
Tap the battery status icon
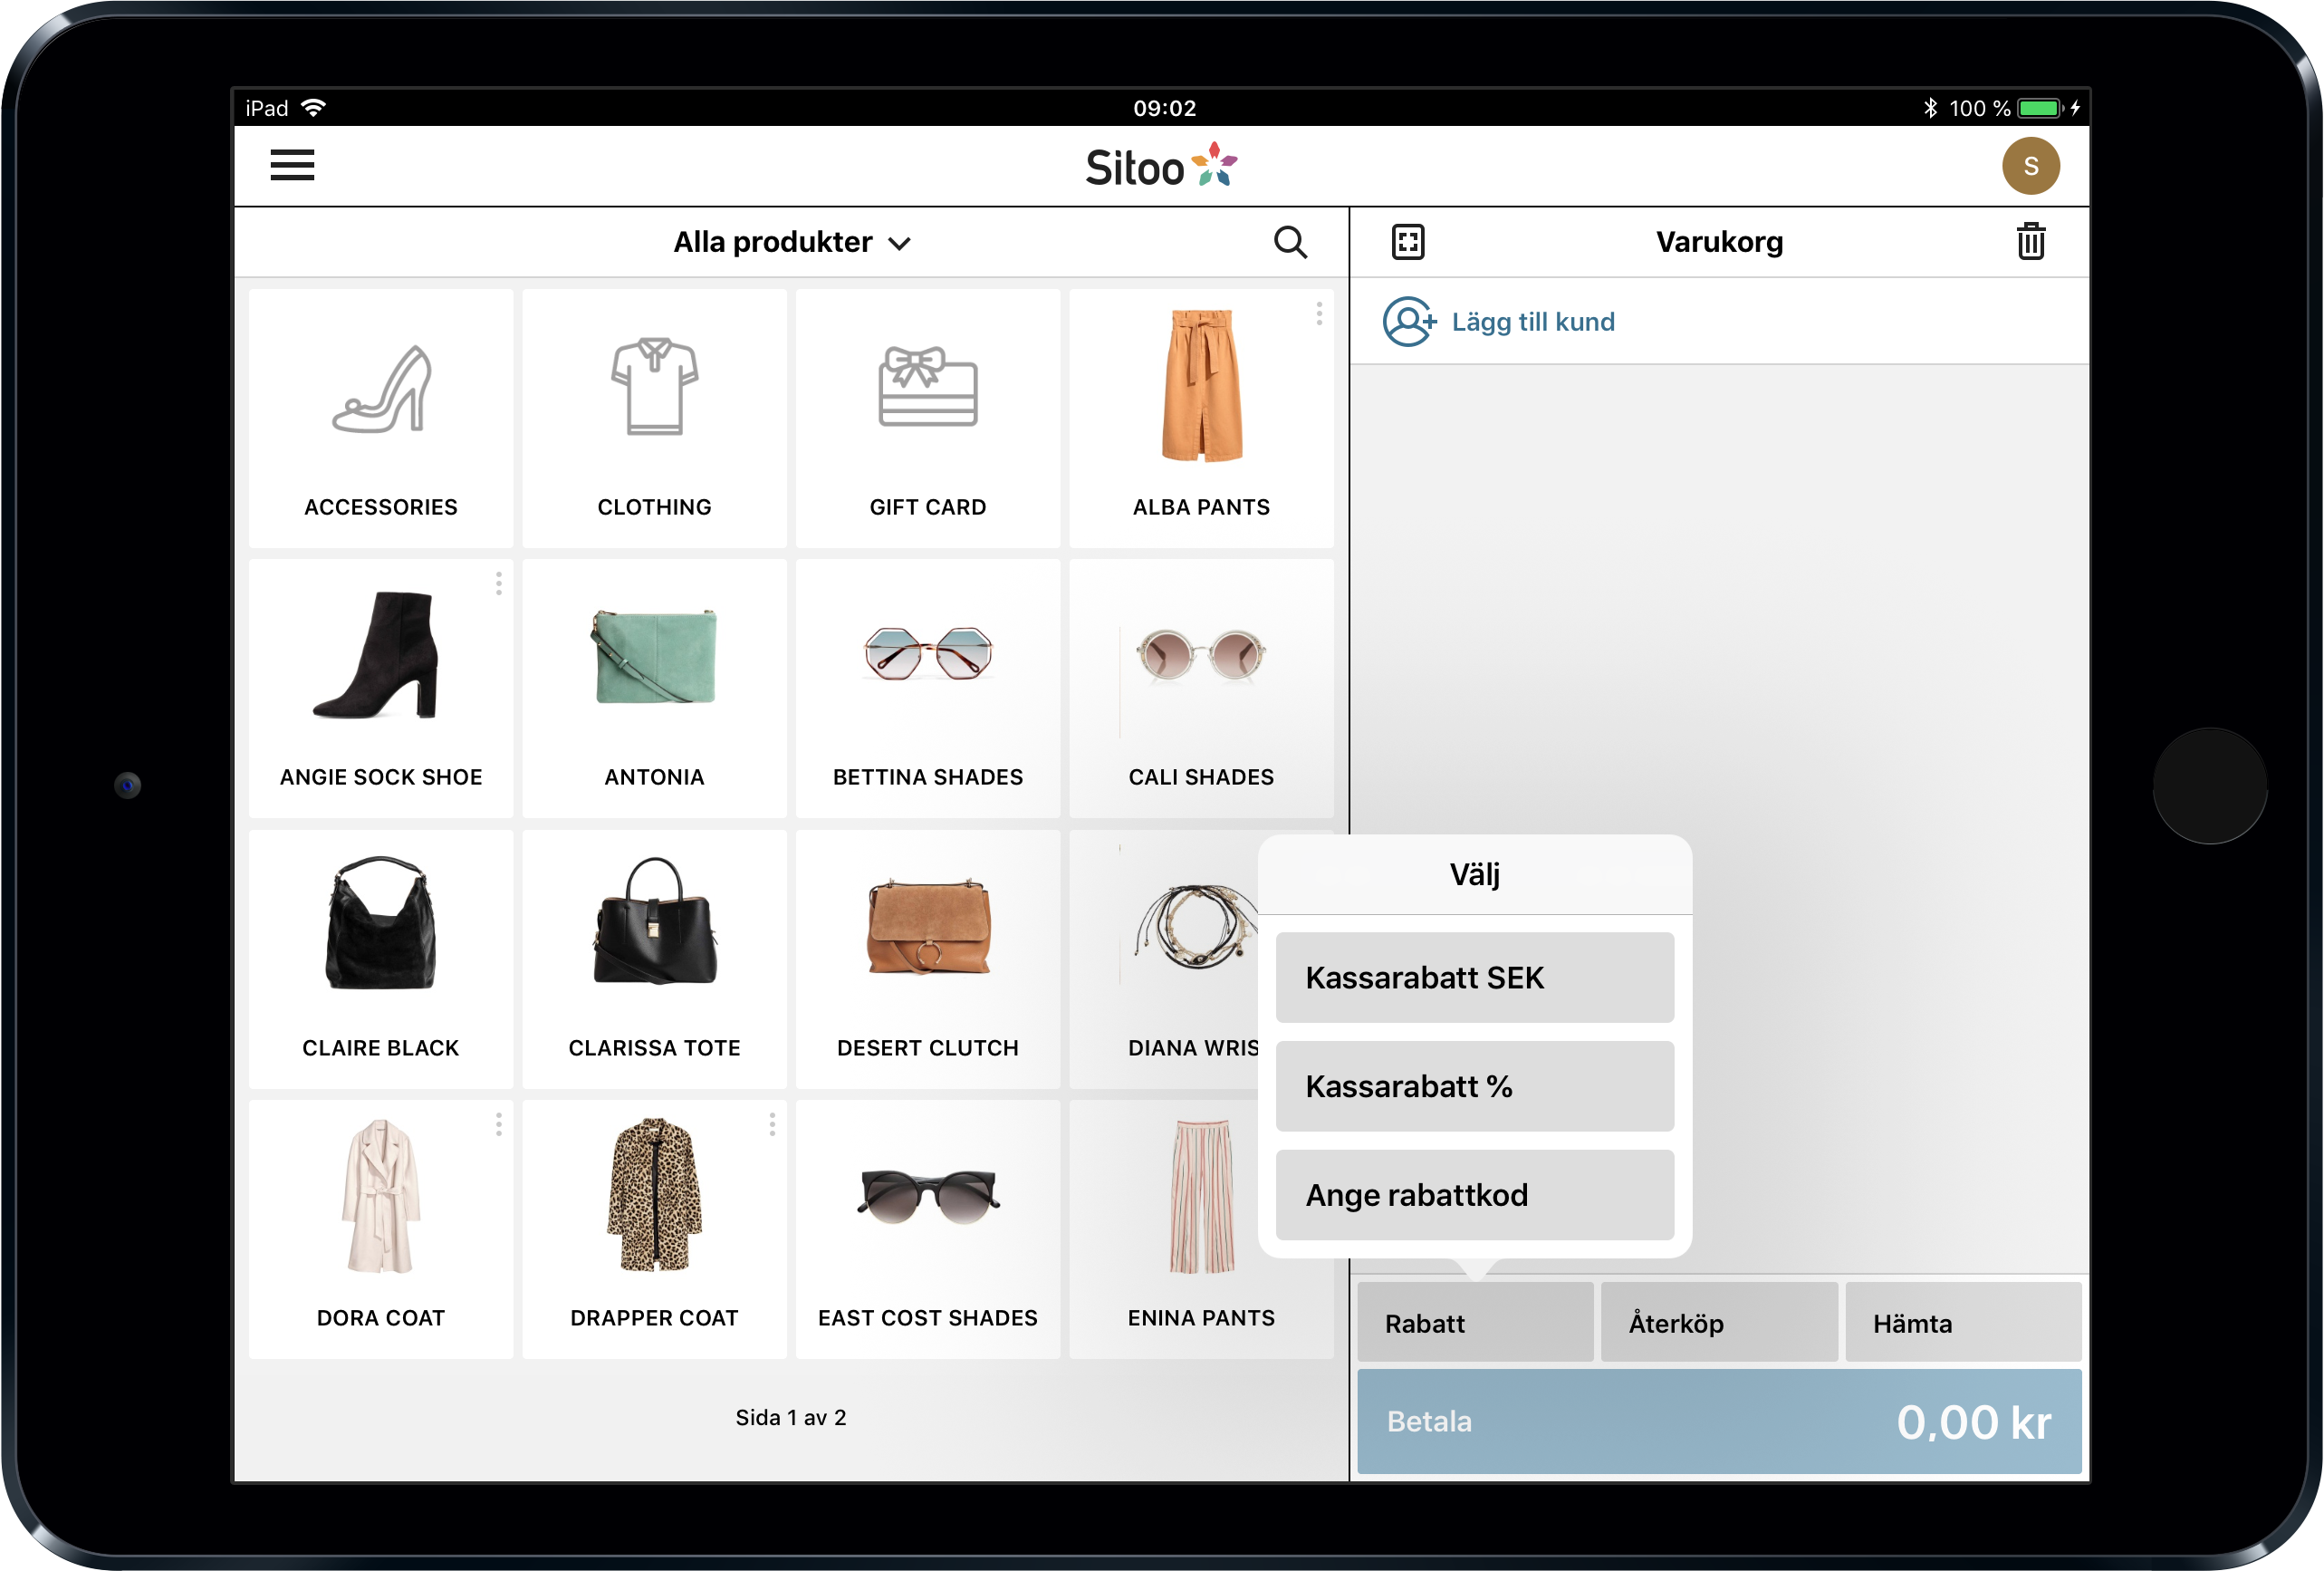2040,107
